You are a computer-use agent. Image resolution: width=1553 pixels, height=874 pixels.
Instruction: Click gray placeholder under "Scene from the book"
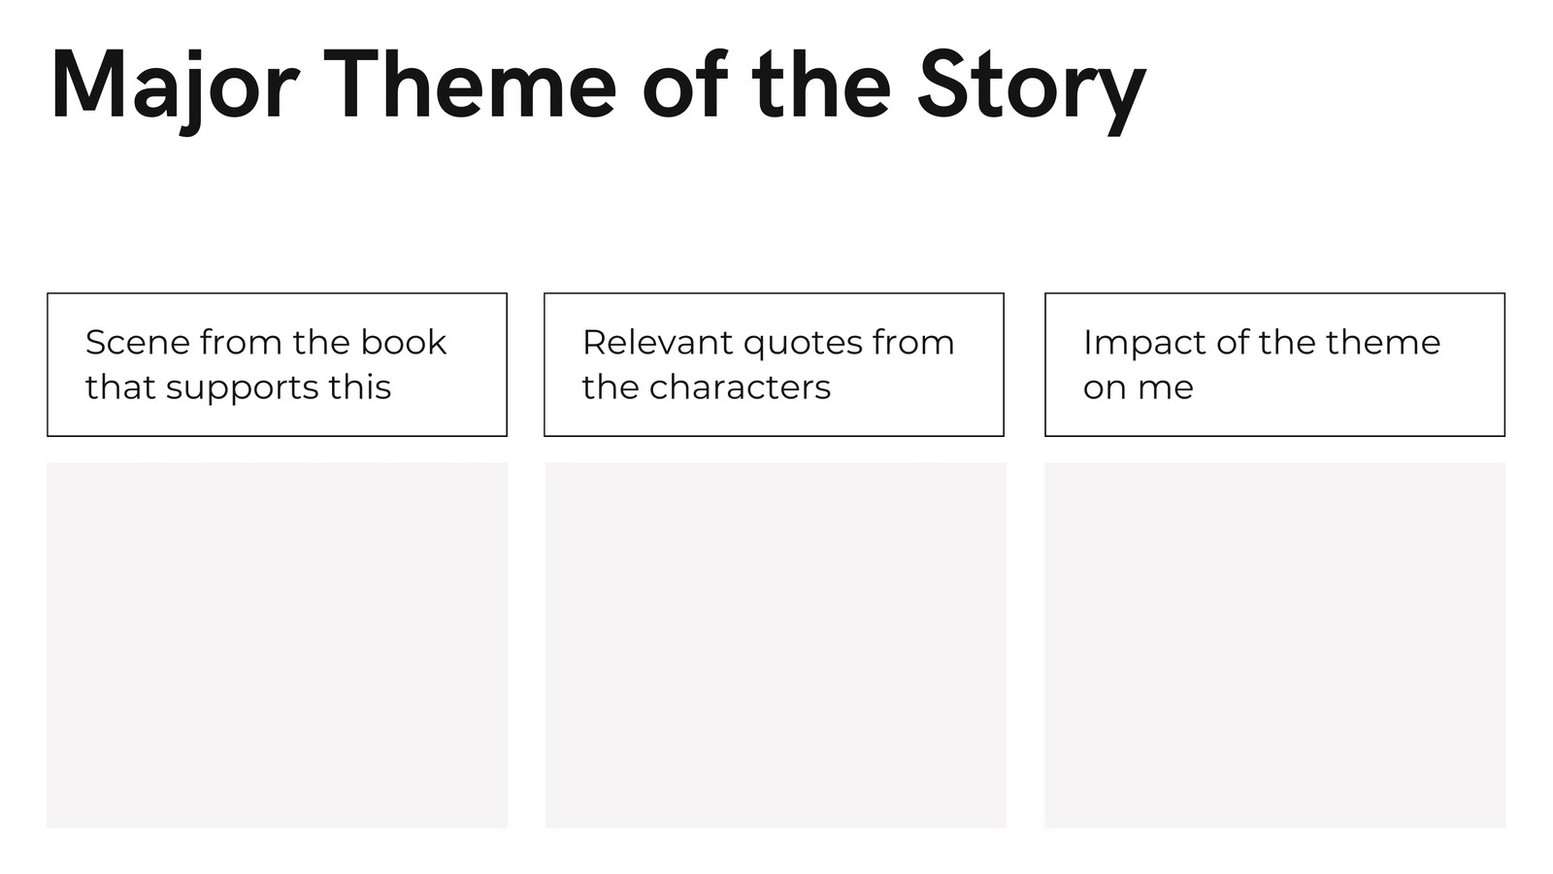[277, 645]
